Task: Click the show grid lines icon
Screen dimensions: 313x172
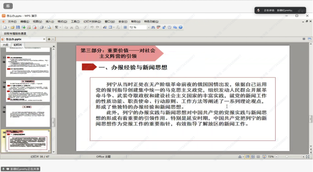Action: pos(125,27)
